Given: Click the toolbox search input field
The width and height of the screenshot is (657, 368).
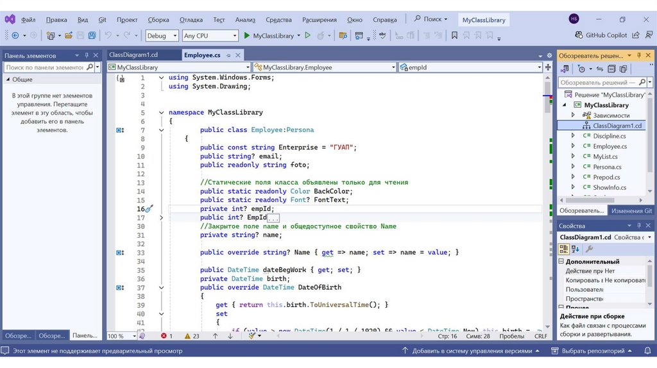Looking at the screenshot, I should [x=45, y=67].
